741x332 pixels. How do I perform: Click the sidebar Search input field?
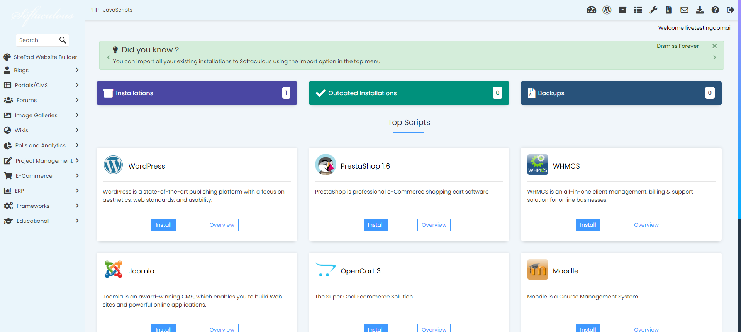click(x=37, y=40)
